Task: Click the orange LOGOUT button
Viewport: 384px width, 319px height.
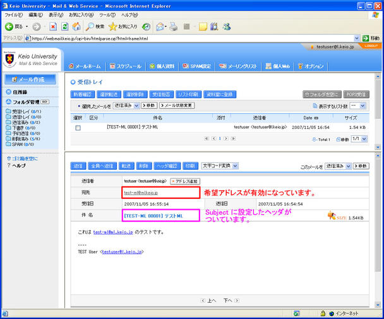Action: coord(371,46)
